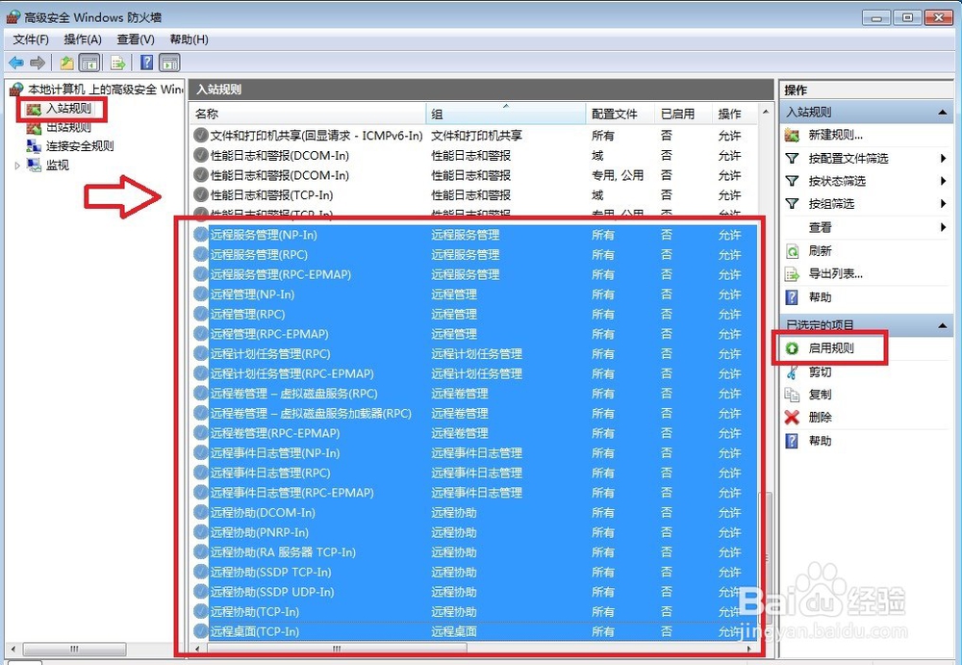
Task: Click the forward navigation arrow
Action: [38, 63]
